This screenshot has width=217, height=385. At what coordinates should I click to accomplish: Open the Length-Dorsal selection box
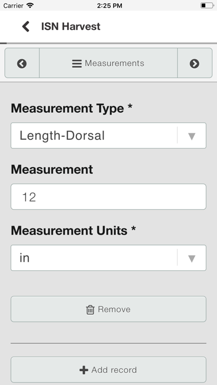108,136
